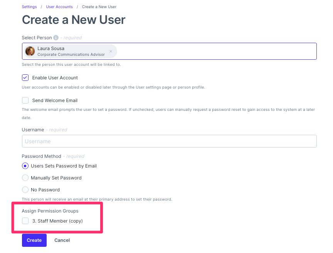Viewport: 333px width, 253px height.
Task: Click inside the Username input field
Action: point(170,141)
